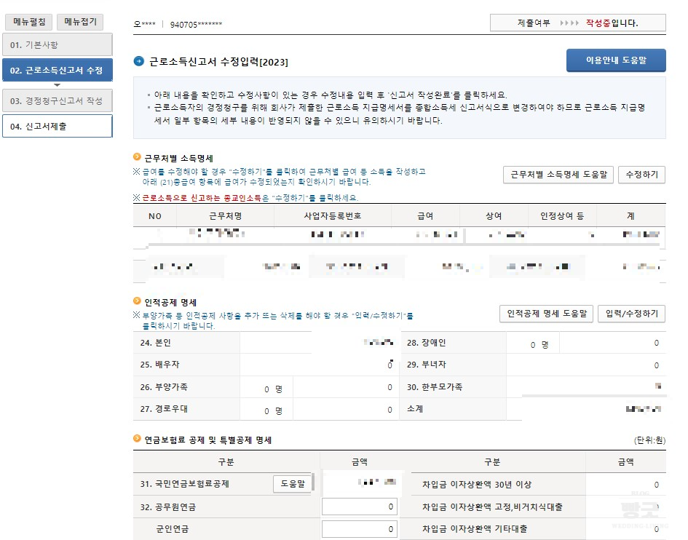Click the orange icon beside 인적공제 명세 header
The width and height of the screenshot is (688, 540).
click(135, 302)
